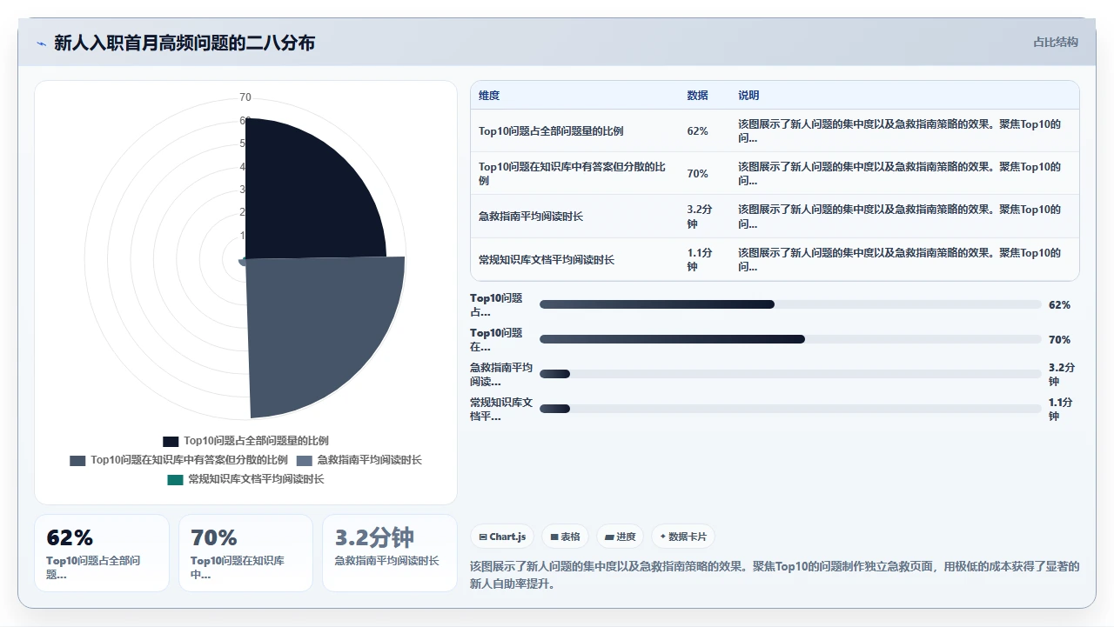Click the radial axis label 70
The height and width of the screenshot is (627, 1114).
245,97
